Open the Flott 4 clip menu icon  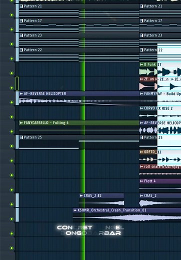pos(141,181)
